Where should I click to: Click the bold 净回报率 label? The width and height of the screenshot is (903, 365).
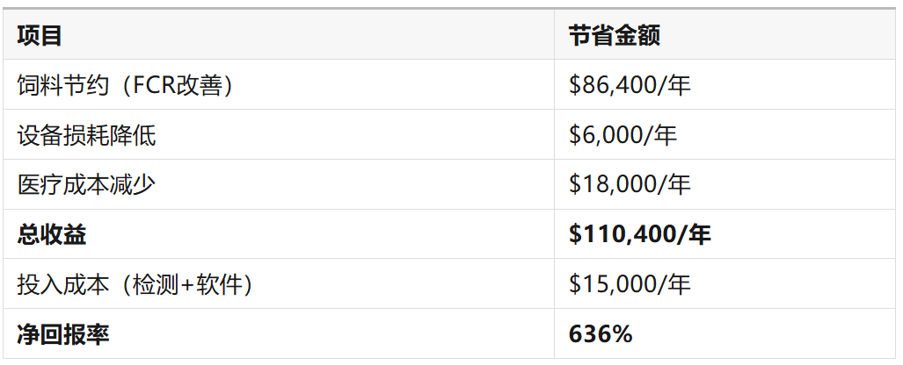(63, 334)
